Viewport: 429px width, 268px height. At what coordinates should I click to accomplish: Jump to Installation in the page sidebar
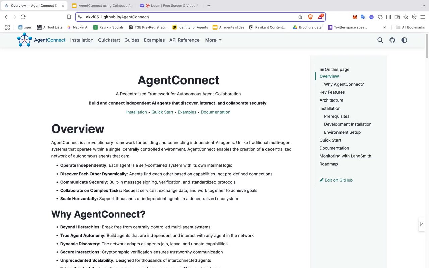click(330, 108)
